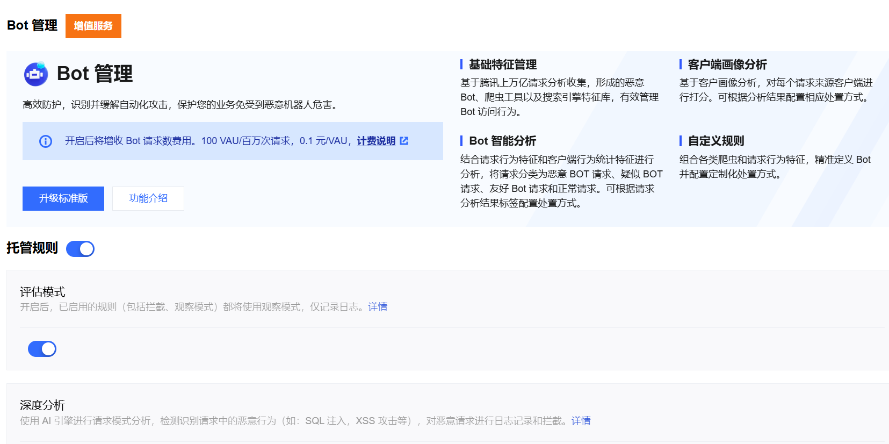
Task: Click the 客户端画像分析 heading
Action: point(727,65)
